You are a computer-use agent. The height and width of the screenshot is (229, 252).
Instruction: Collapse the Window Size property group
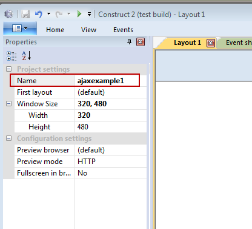[8, 104]
